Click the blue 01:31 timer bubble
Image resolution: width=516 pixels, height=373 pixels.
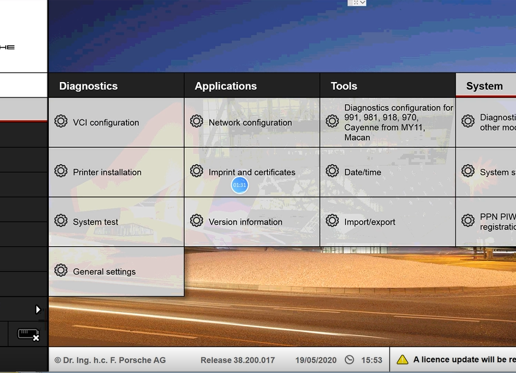click(240, 185)
